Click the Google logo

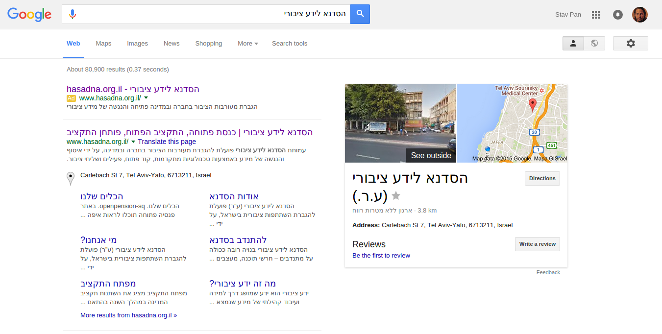(29, 15)
